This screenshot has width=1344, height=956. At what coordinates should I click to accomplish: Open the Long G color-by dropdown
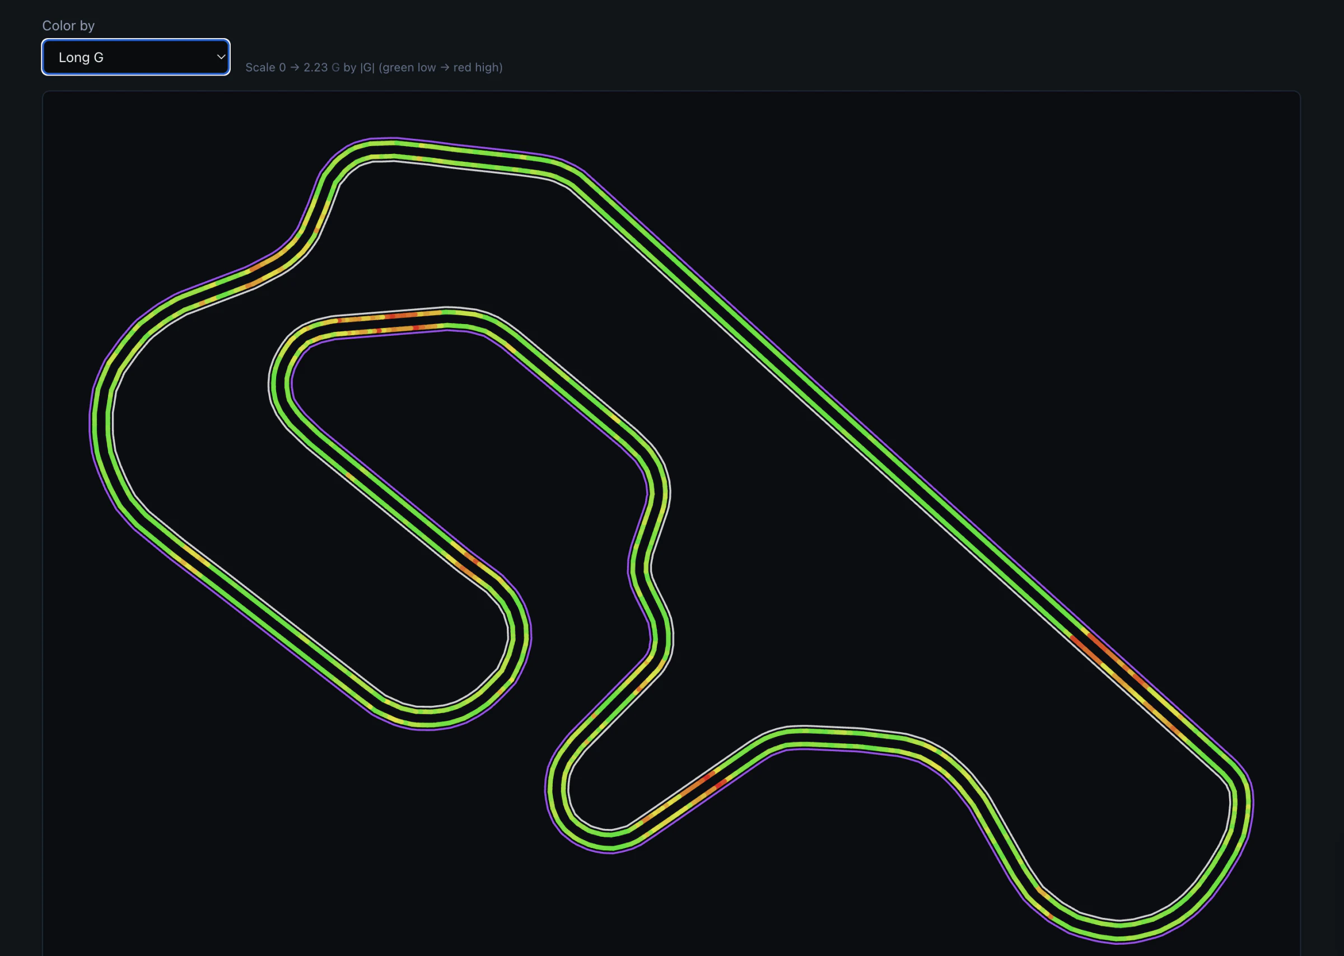(x=136, y=57)
